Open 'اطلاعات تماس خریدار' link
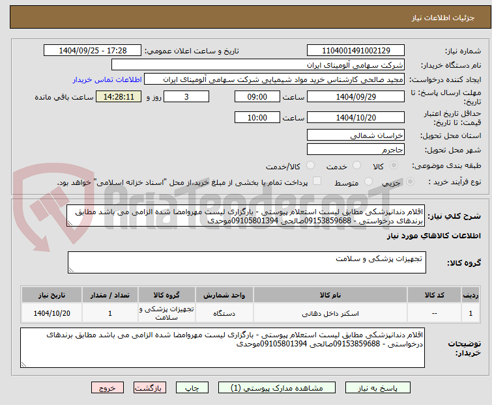This screenshot has height=405, width=492. [108, 79]
